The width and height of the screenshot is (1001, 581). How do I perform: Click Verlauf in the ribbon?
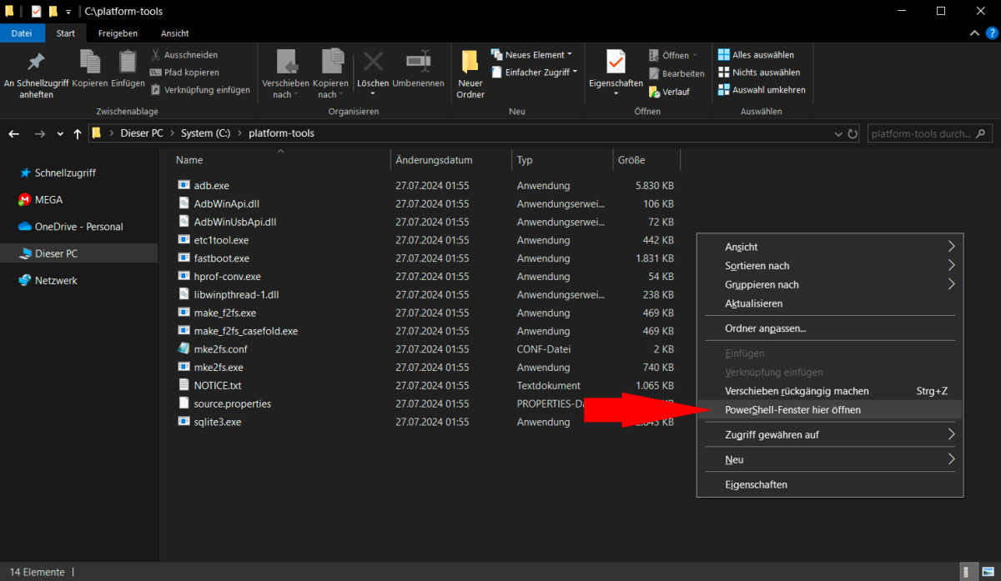tap(669, 92)
